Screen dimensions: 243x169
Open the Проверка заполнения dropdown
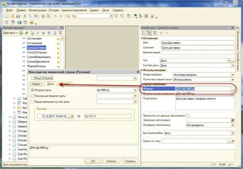pyautogui.click(x=233, y=125)
